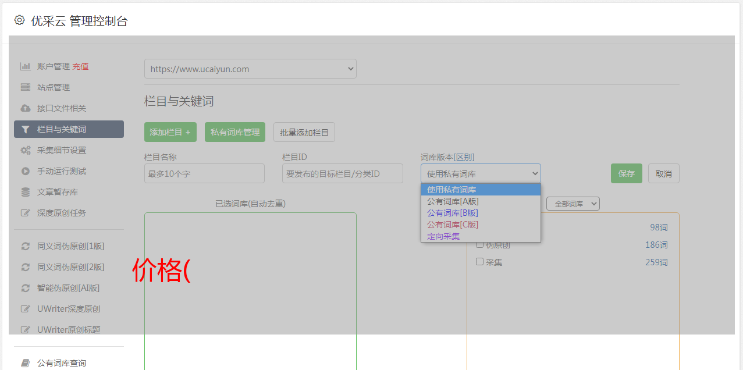Viewport: 743px width, 370px height.
Task: Click the book icon for 公有词库查询
Action: click(26, 363)
